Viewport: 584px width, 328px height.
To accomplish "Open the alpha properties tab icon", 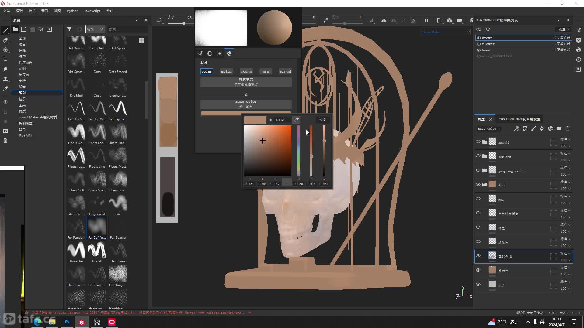I will (210, 53).
